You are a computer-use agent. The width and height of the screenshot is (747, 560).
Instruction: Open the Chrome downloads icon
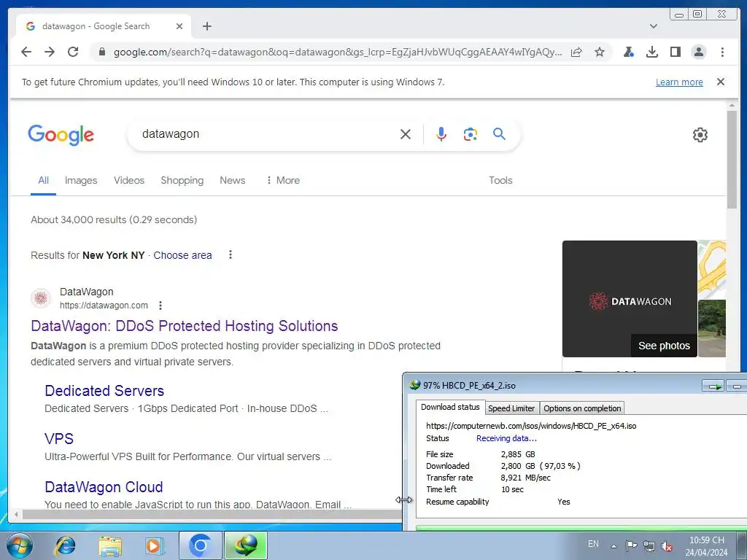tap(651, 52)
